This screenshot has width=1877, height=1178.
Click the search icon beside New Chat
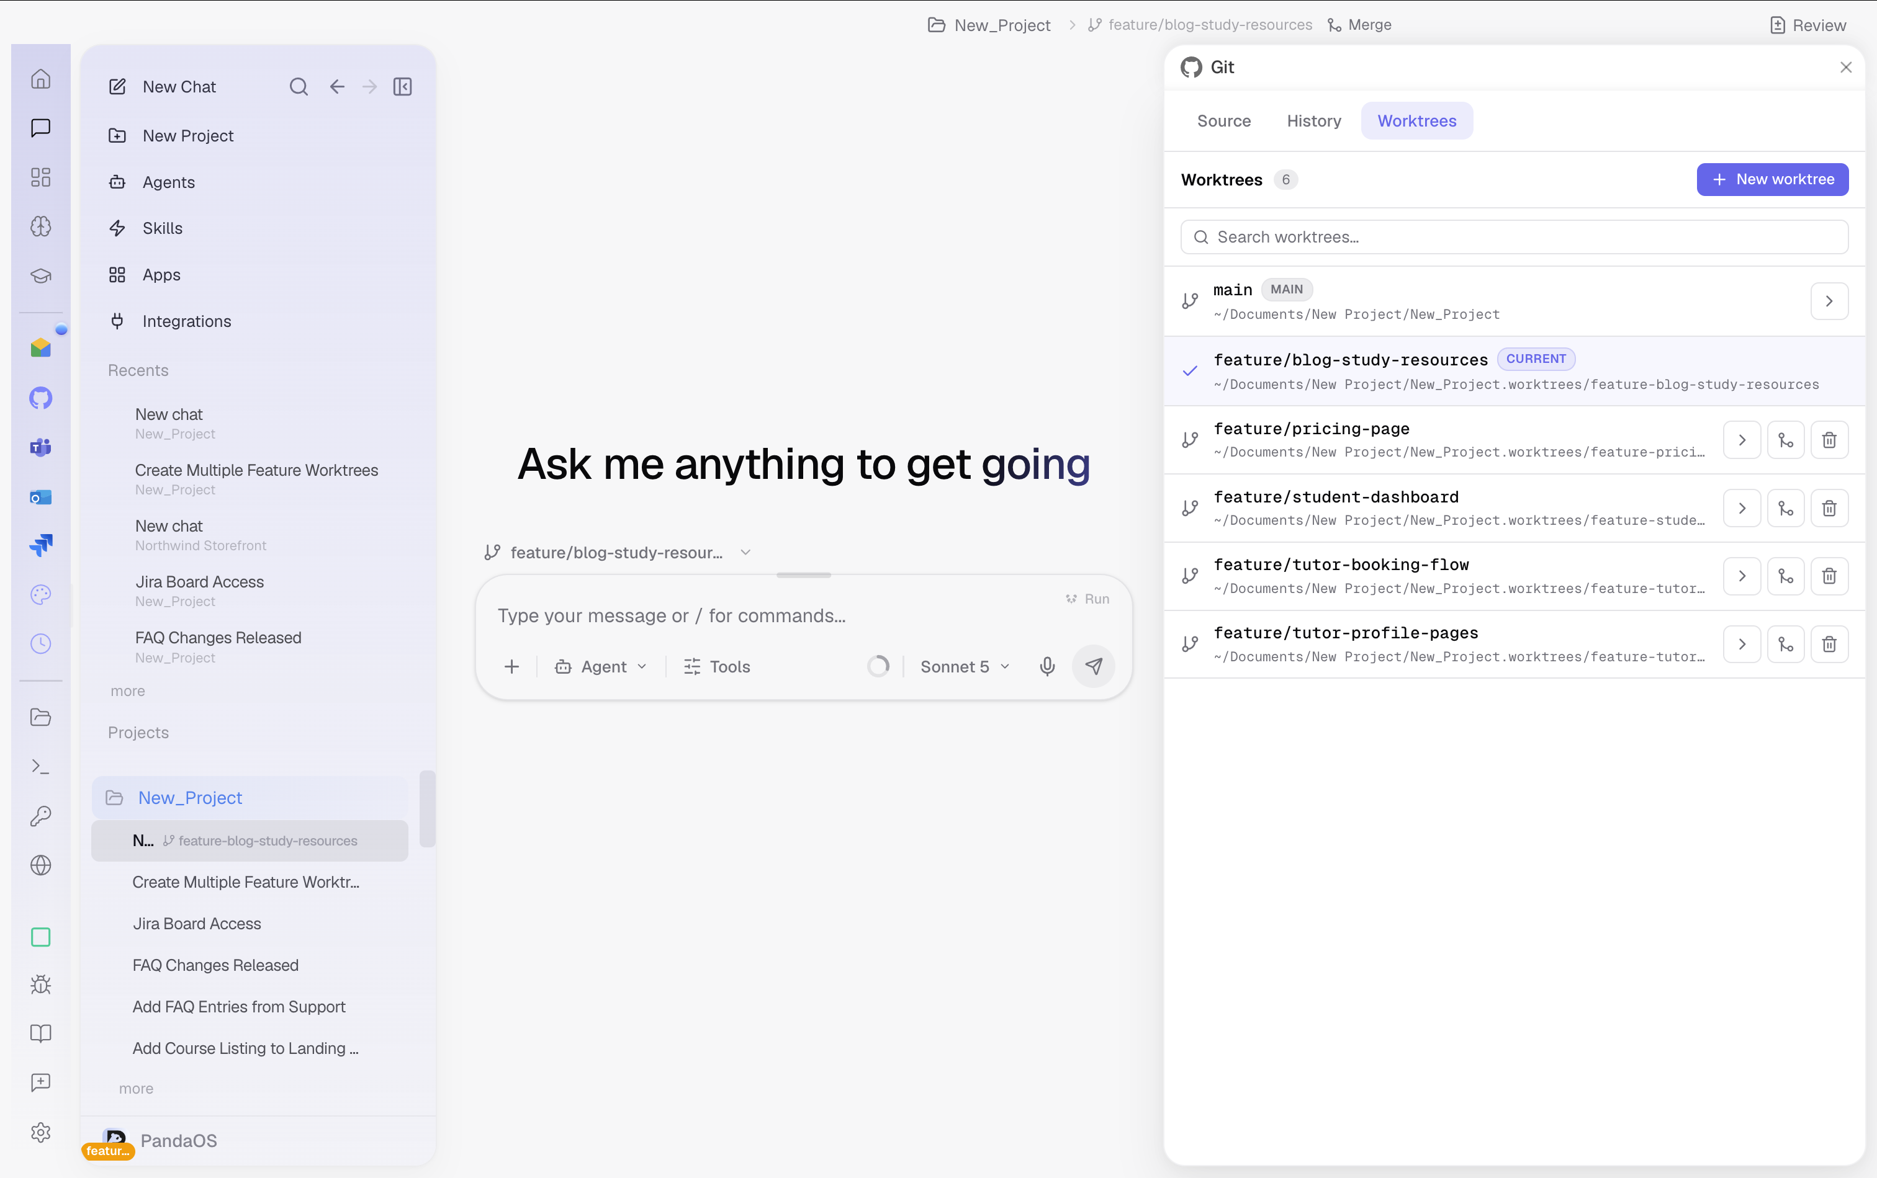tap(299, 86)
